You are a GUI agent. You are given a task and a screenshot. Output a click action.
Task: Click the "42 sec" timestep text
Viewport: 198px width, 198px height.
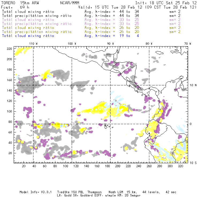(171, 192)
